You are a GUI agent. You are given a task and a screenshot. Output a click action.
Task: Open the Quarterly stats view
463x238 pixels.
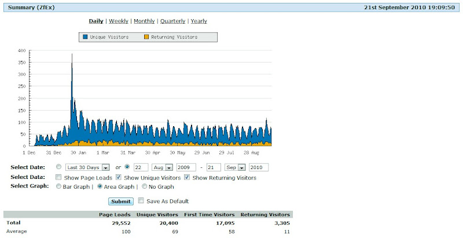172,21
